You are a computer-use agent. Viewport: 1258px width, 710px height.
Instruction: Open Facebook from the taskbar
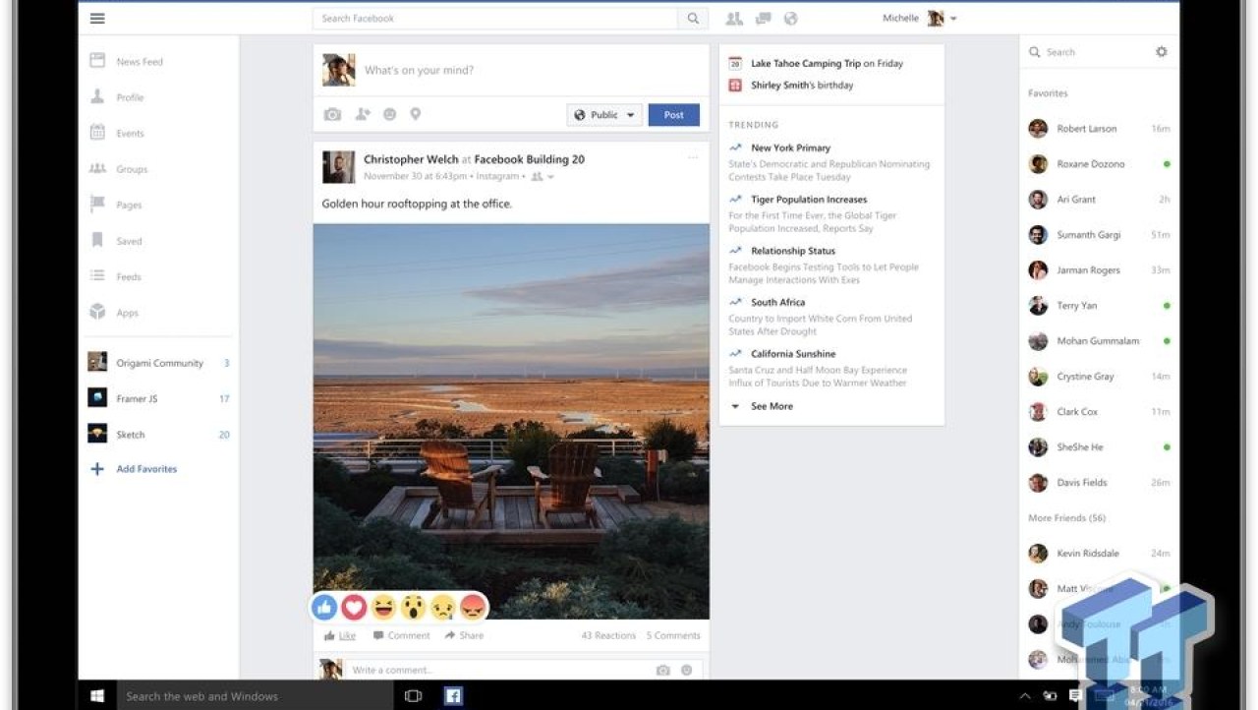(453, 696)
